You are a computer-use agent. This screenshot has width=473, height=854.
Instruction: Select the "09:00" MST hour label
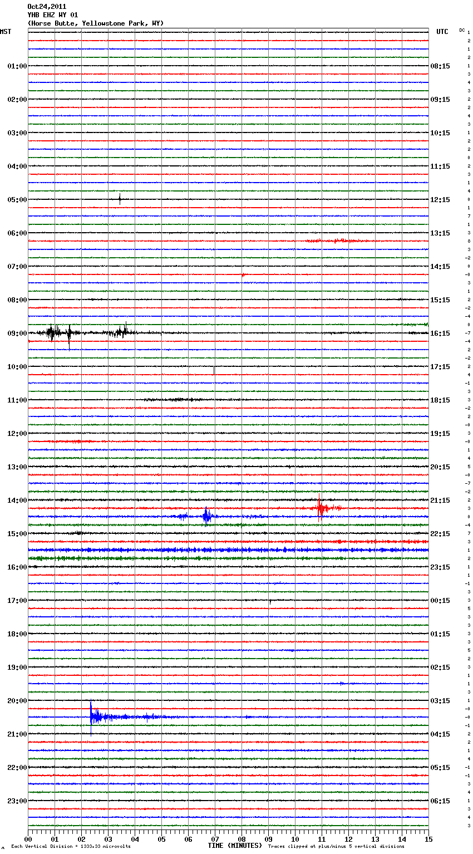[x=17, y=333]
